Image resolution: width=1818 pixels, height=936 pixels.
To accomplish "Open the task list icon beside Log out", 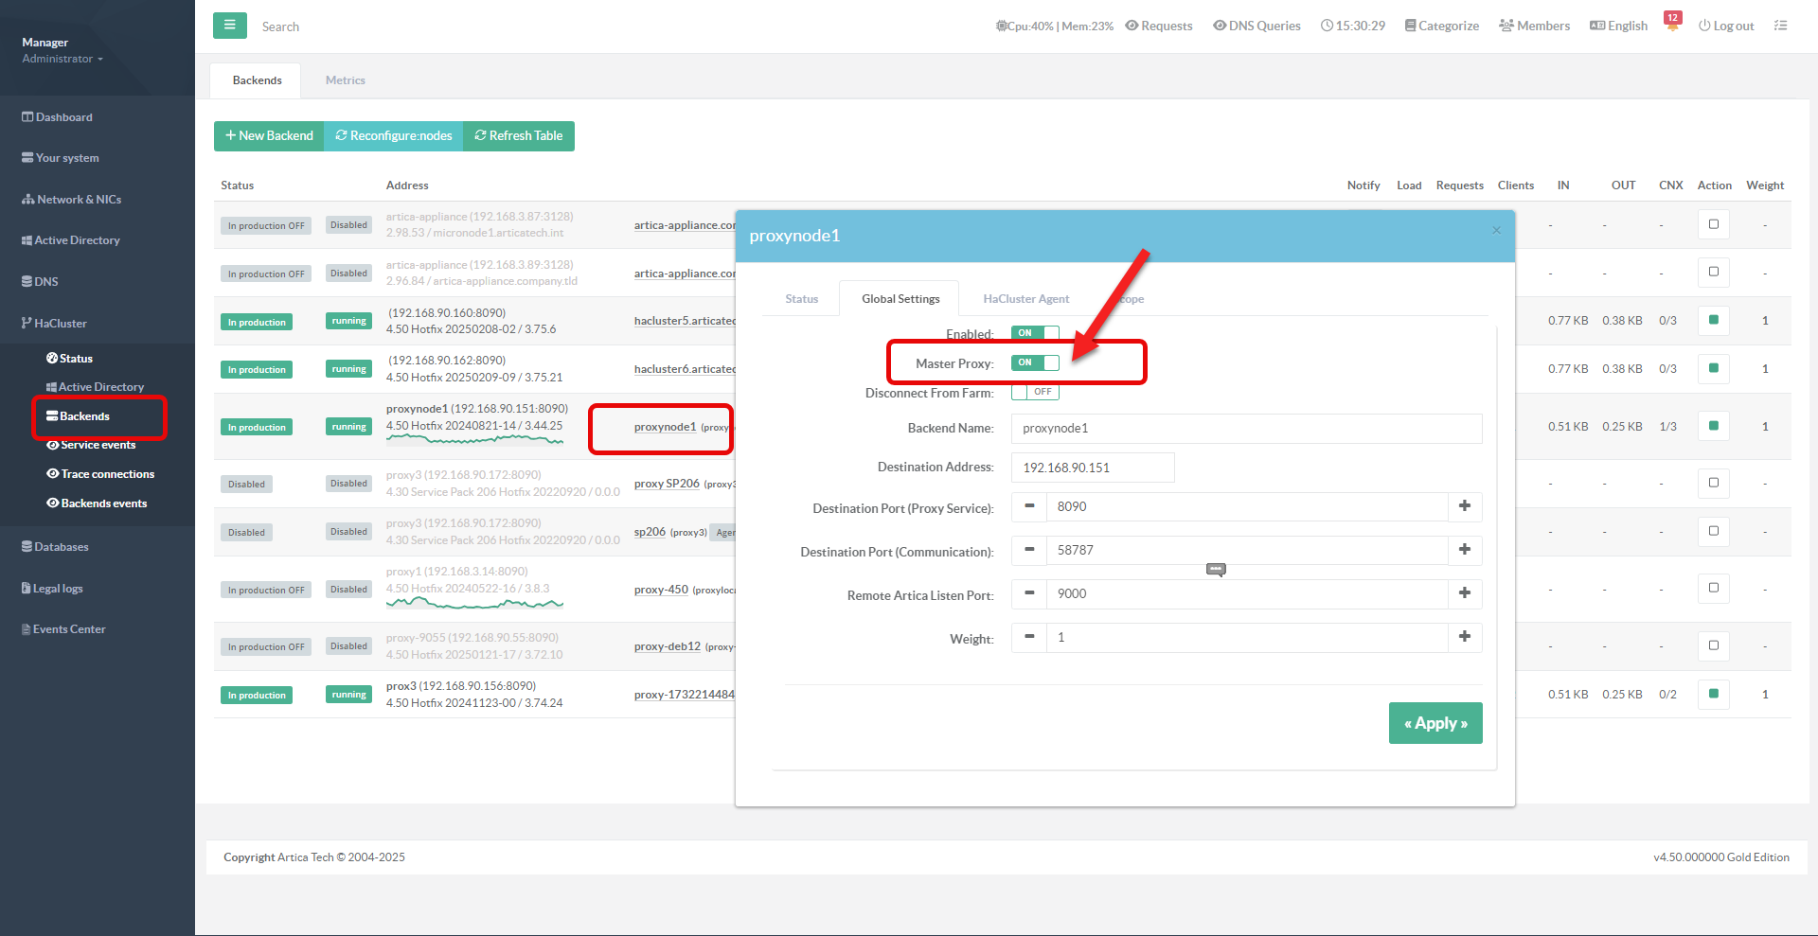I will coord(1780,26).
